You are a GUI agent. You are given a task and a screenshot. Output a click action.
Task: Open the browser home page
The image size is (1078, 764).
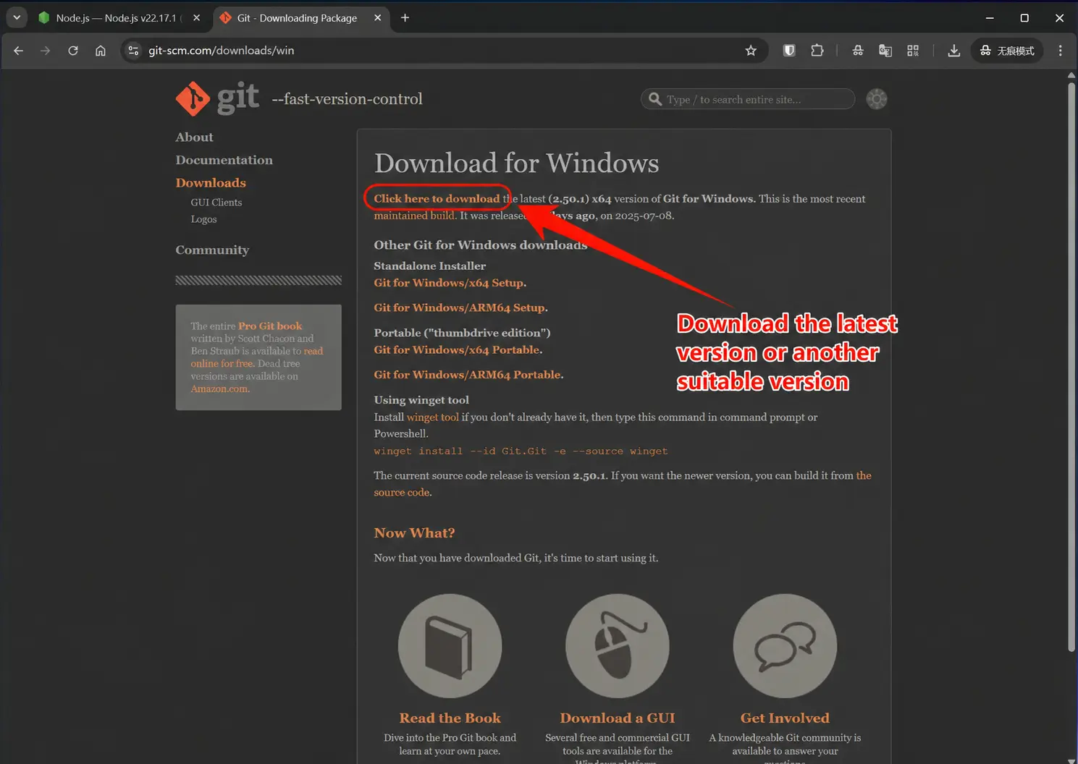tap(101, 51)
